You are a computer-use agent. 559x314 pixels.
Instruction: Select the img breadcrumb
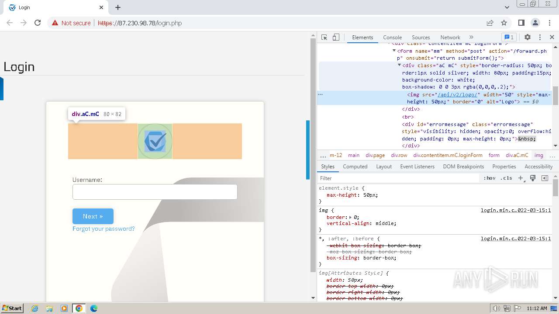(x=539, y=155)
